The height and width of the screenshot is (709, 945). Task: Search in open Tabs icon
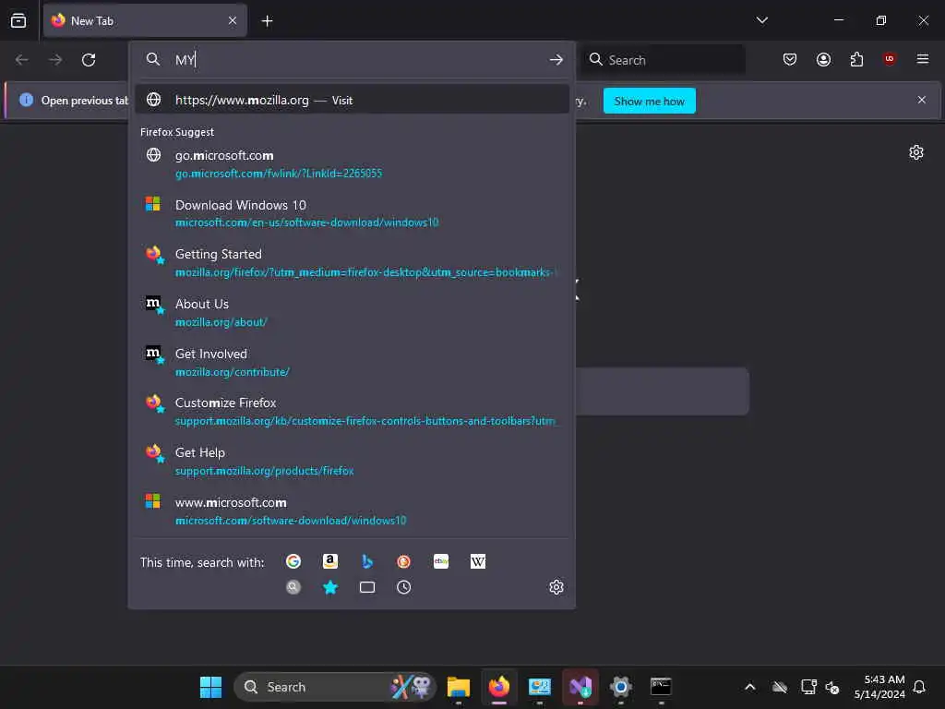click(367, 587)
